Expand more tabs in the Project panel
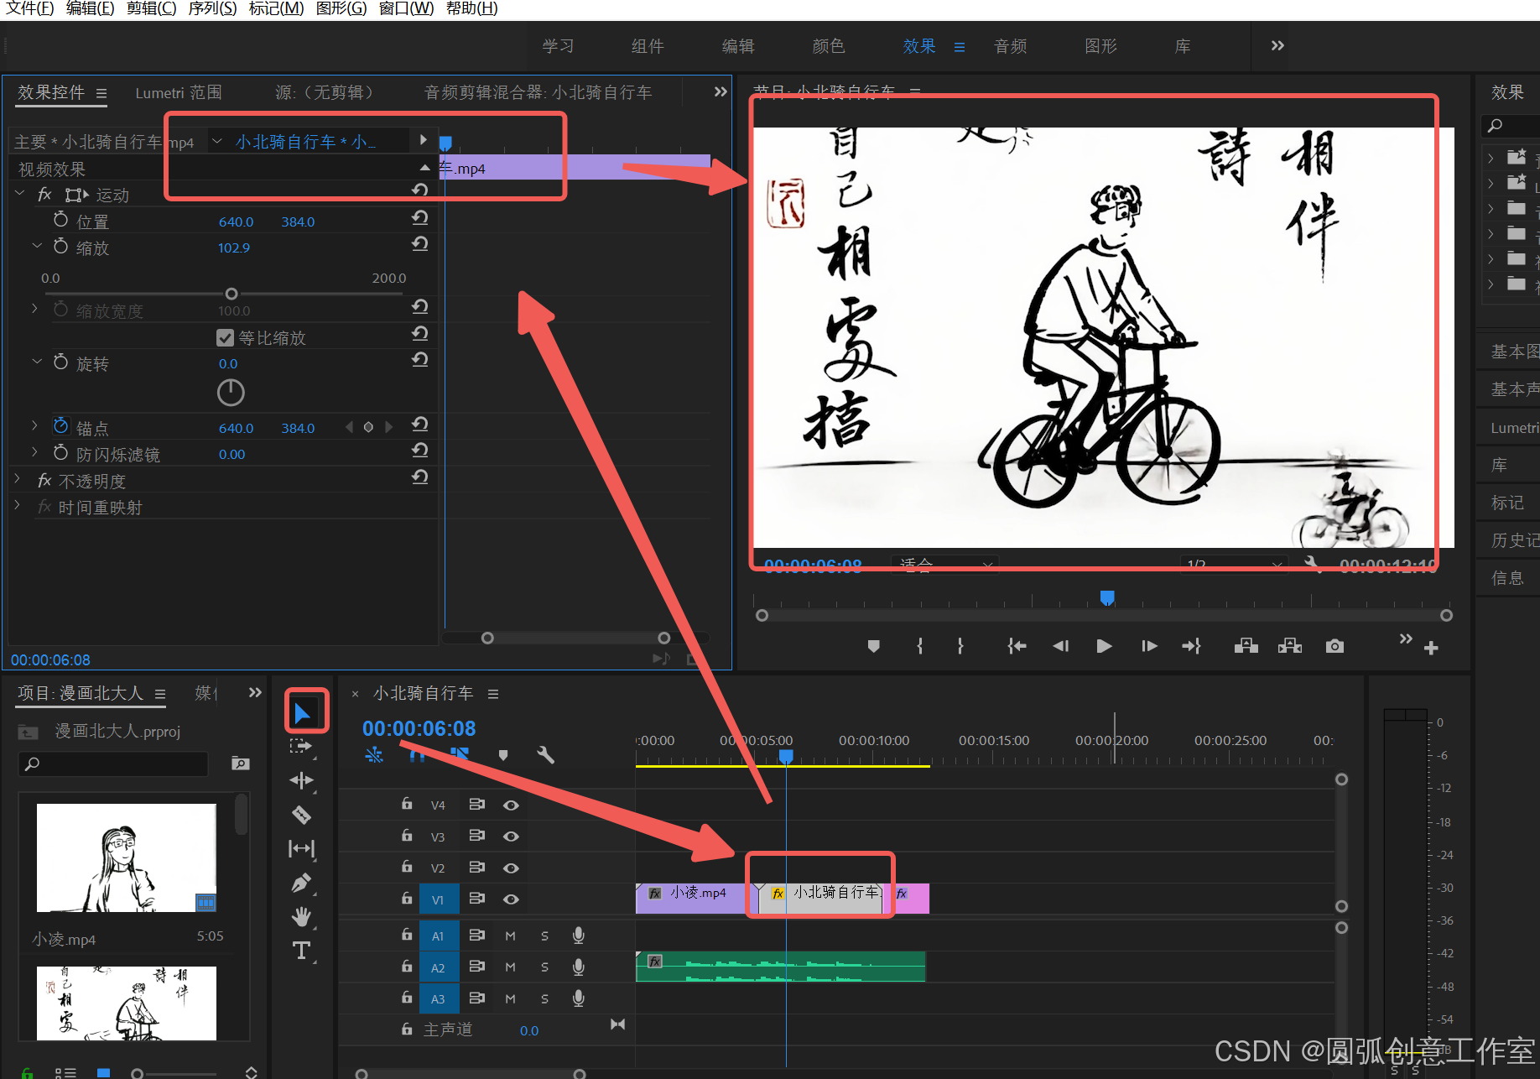Screen dimensions: 1540x1079 coord(255,692)
